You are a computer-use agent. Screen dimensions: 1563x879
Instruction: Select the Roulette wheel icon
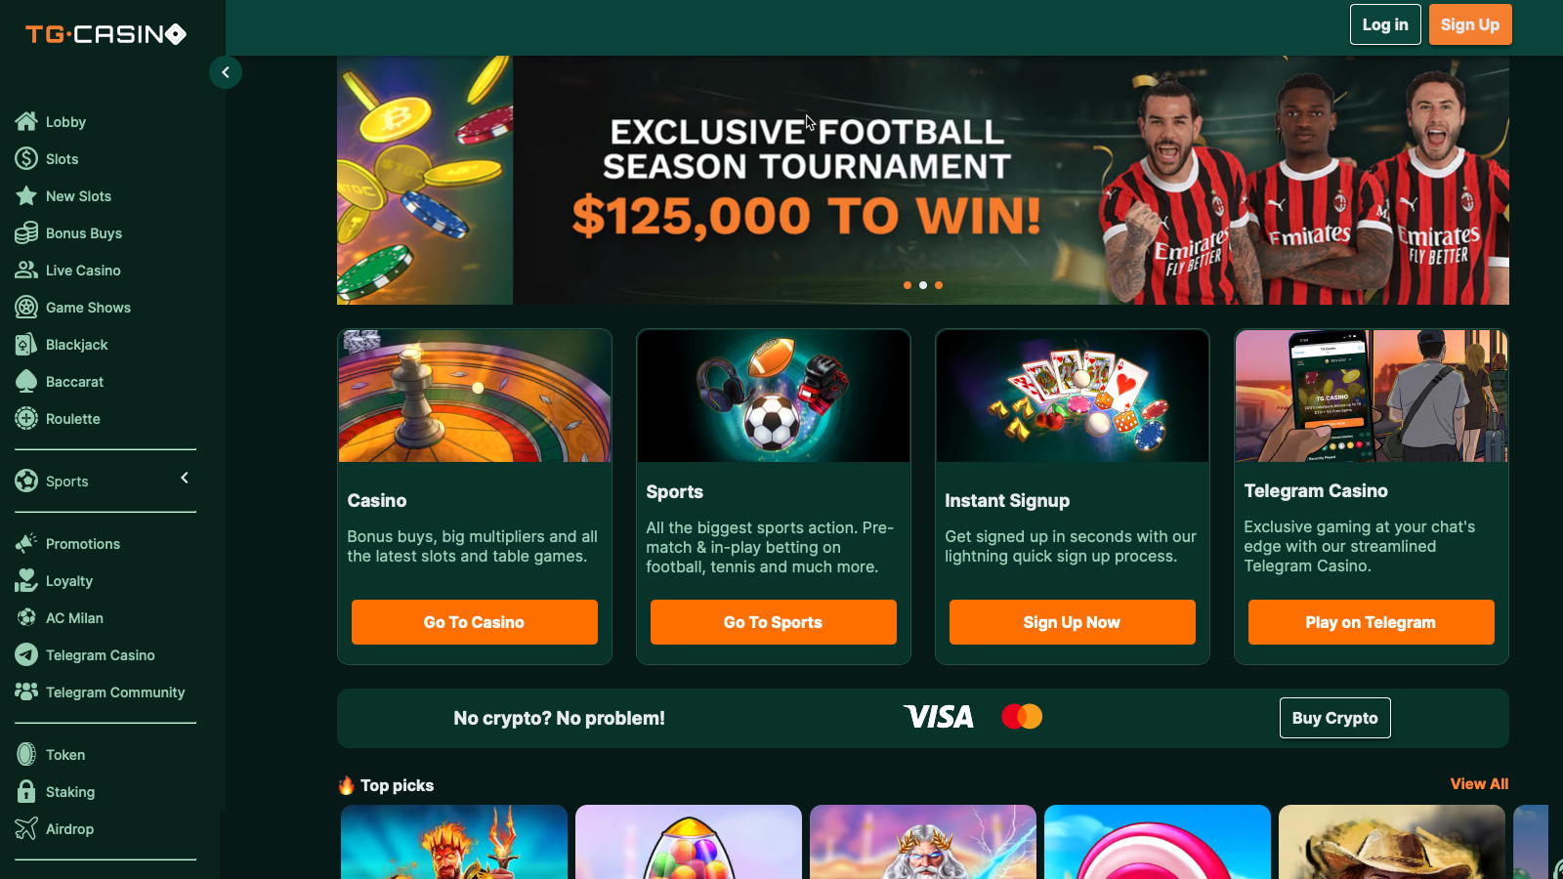tap(26, 418)
